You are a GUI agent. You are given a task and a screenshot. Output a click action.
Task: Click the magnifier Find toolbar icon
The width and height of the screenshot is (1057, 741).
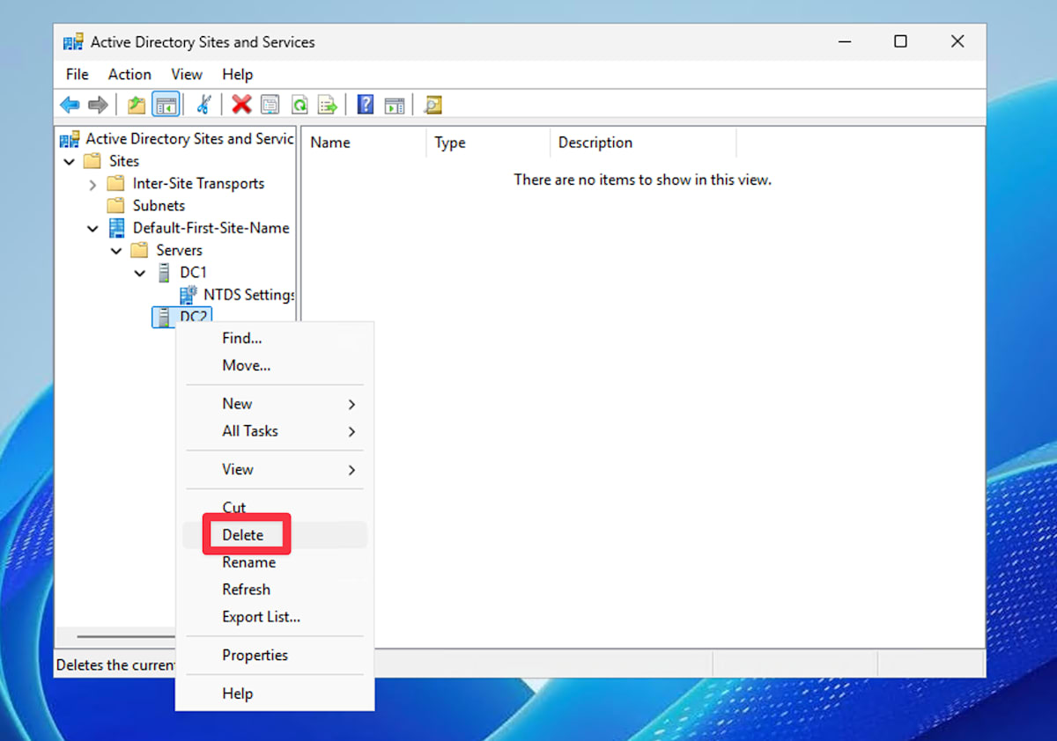pyautogui.click(x=432, y=105)
